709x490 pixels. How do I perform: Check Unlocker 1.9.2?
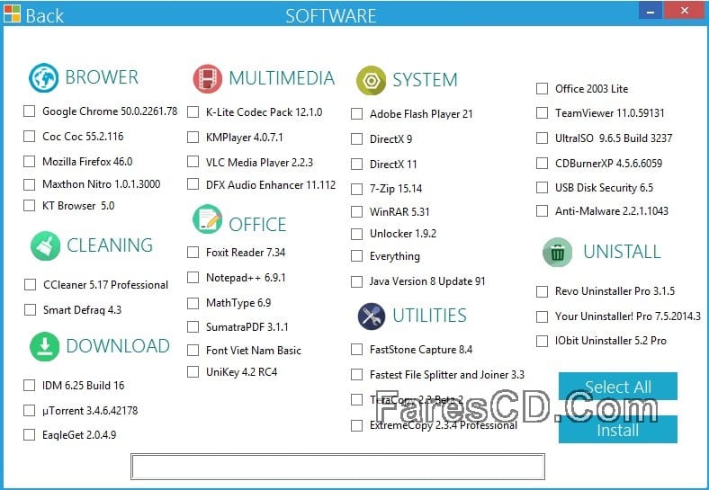[357, 234]
